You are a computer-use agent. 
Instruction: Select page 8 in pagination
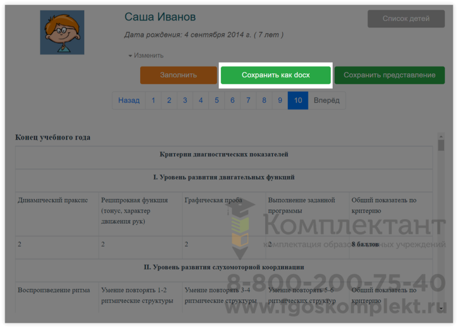[x=264, y=100]
